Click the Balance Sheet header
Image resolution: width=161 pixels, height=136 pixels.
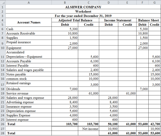(x=148, y=20)
